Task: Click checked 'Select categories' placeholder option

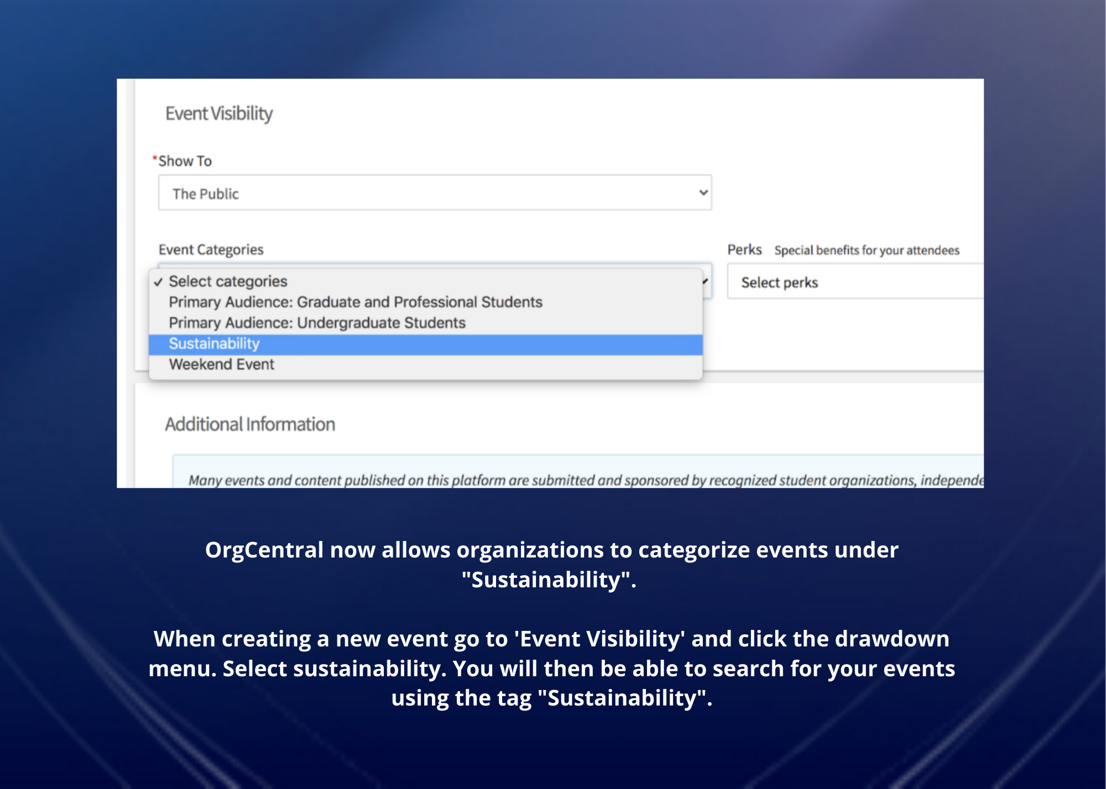Action: click(x=228, y=281)
